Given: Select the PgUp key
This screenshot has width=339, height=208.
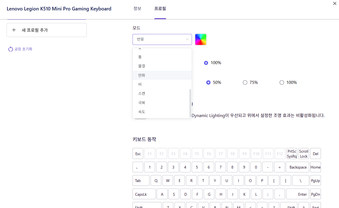Looking at the screenshot, I should 315,181.
